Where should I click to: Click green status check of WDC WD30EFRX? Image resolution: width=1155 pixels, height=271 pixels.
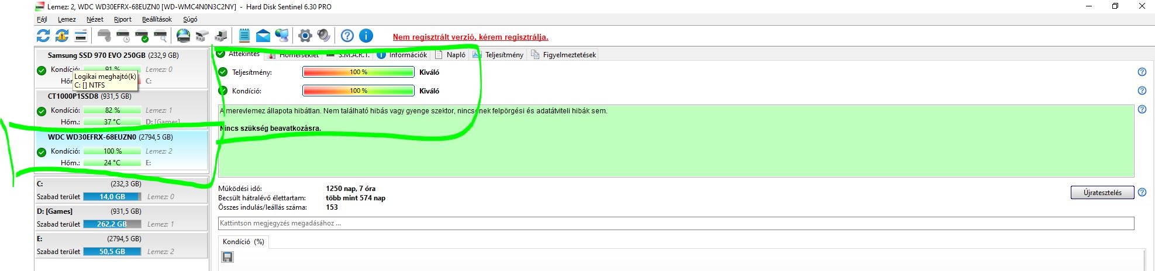42,152
